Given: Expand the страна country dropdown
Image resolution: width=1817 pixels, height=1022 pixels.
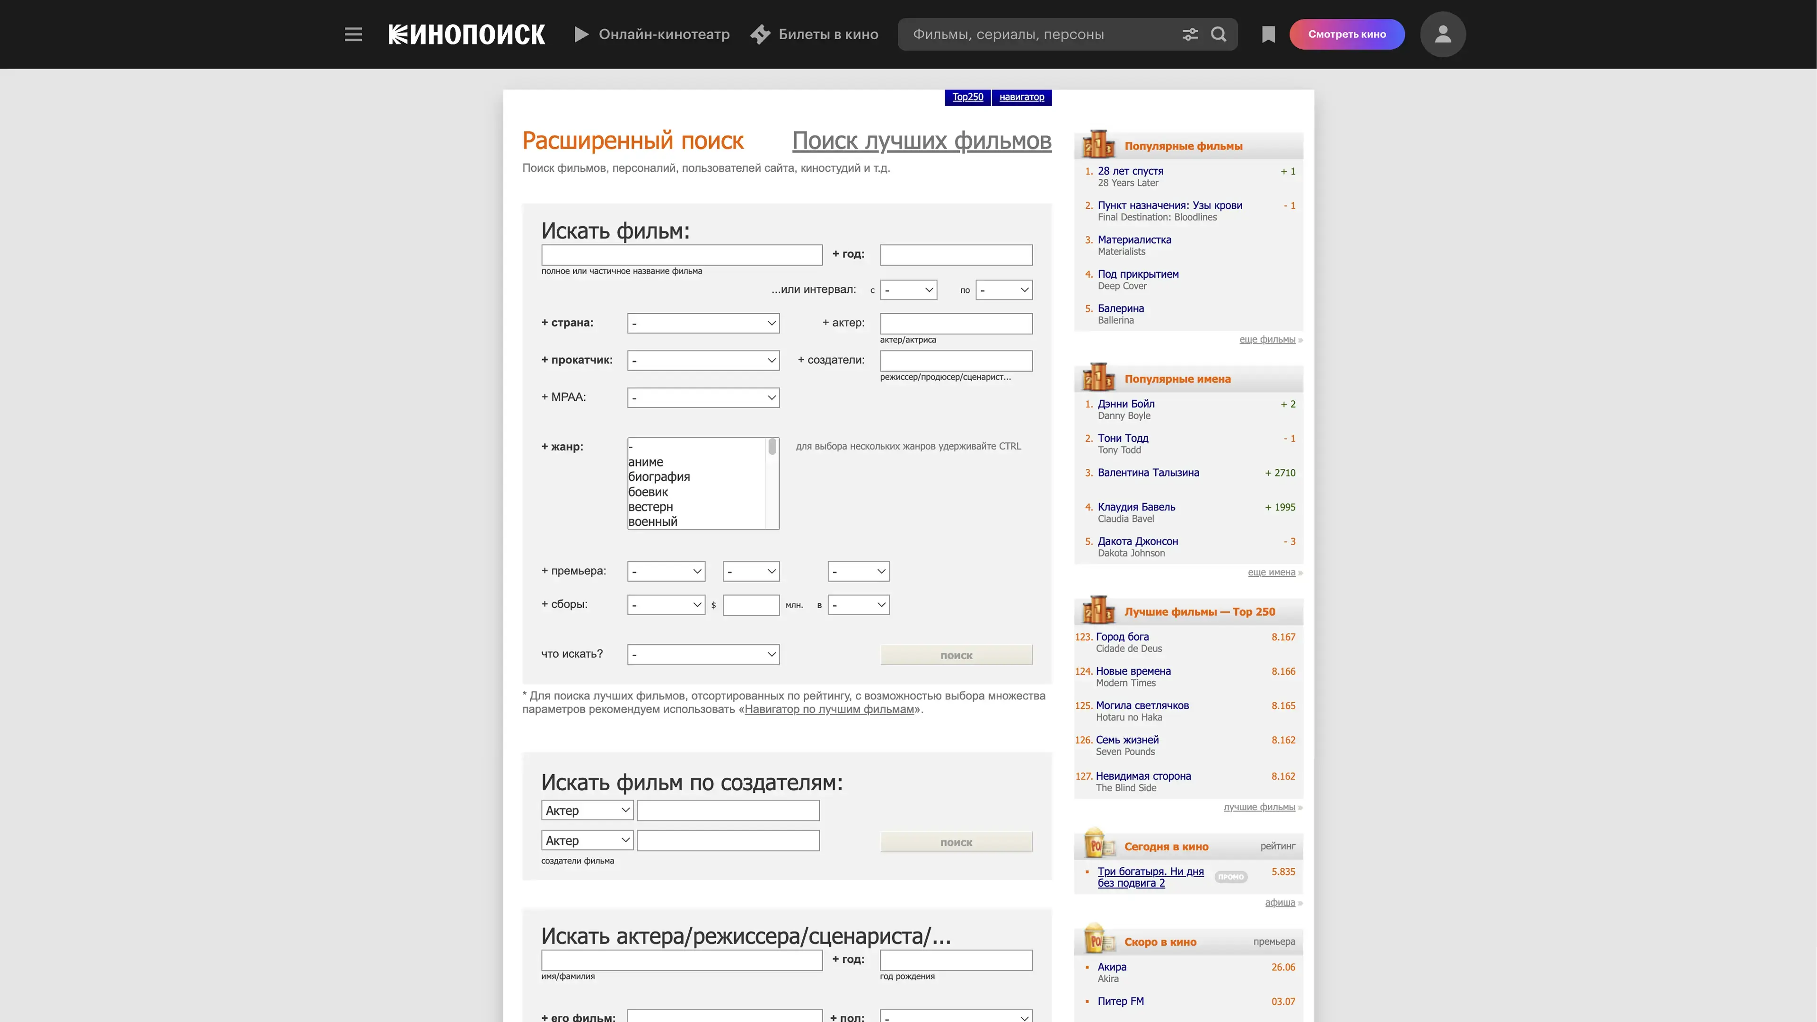Looking at the screenshot, I should point(702,323).
